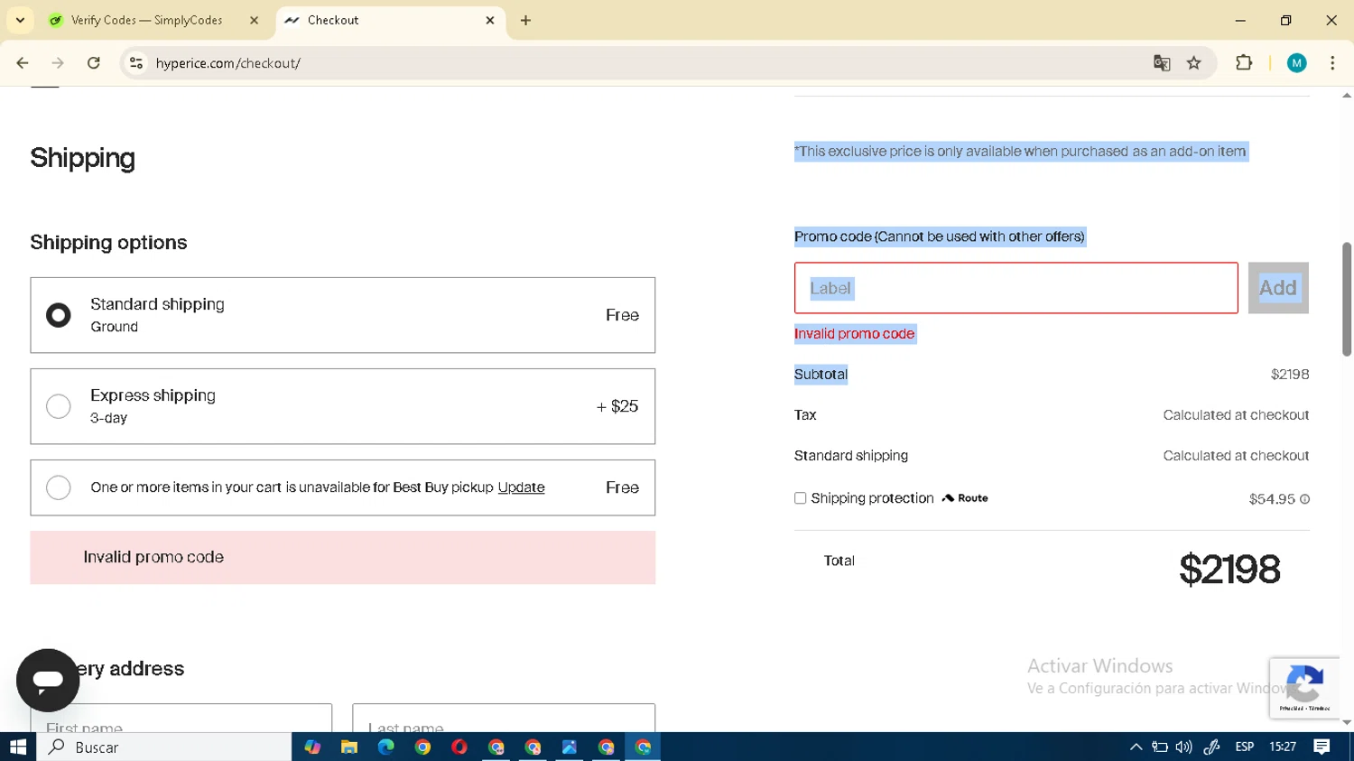Switch to the Verify Codes — SimplyCodes tab
This screenshot has width=1354, height=761.
(x=147, y=20)
